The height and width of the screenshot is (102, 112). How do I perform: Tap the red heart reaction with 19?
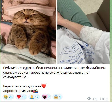(21, 97)
